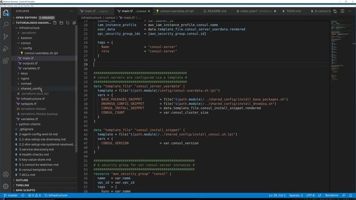This screenshot has height=200, width=356.
Task: Click Spaces: 2 indentation setting
Action: pos(296,195)
